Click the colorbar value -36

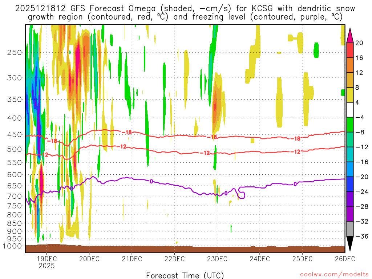362,236
